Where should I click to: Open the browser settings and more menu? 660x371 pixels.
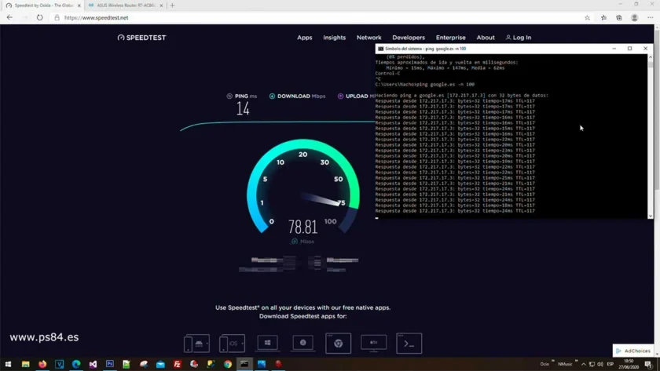tap(651, 17)
